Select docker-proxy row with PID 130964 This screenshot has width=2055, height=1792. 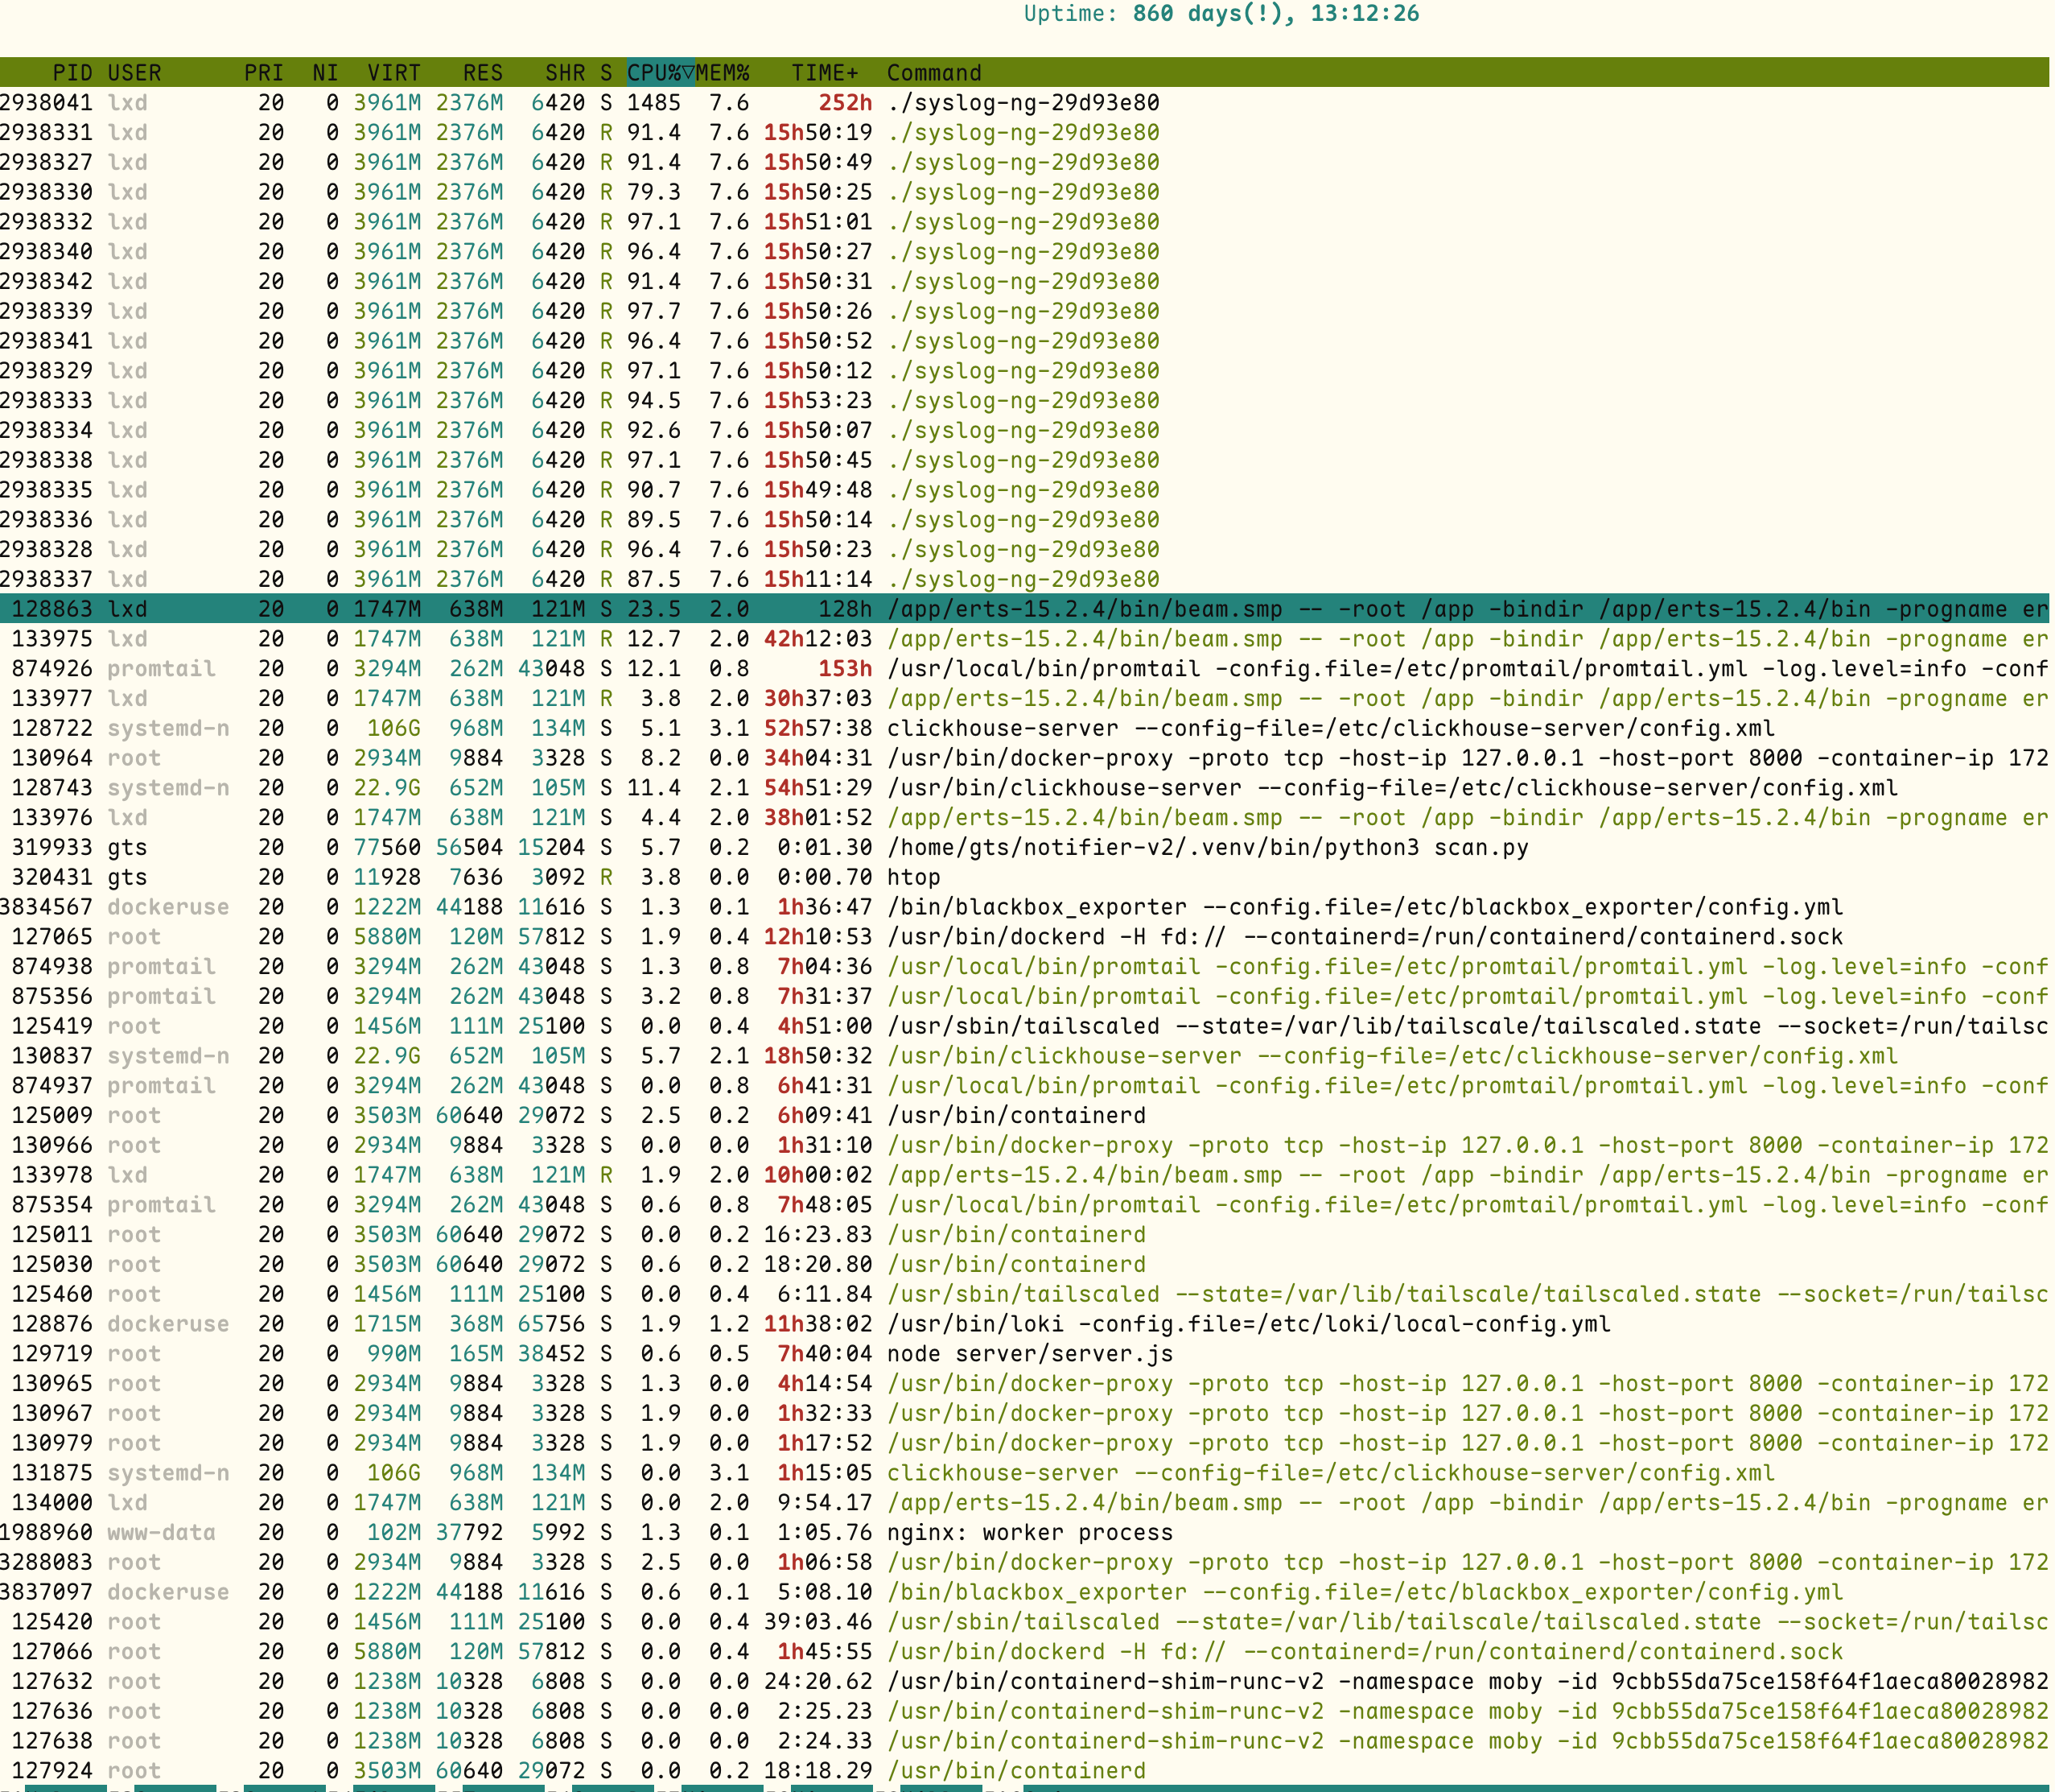coord(1024,758)
